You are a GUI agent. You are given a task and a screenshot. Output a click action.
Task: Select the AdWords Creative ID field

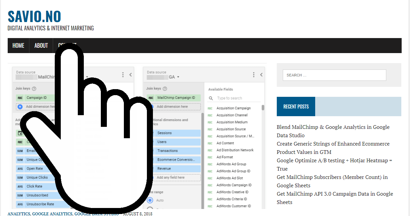point(232,192)
